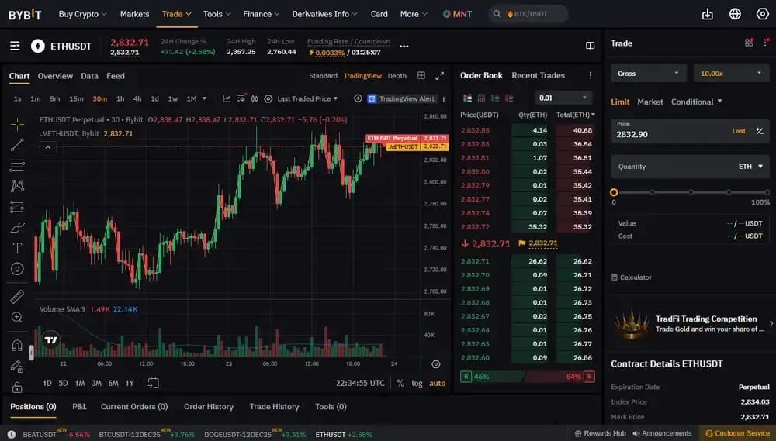Set price to Last
This screenshot has width=776, height=441.
point(739,131)
